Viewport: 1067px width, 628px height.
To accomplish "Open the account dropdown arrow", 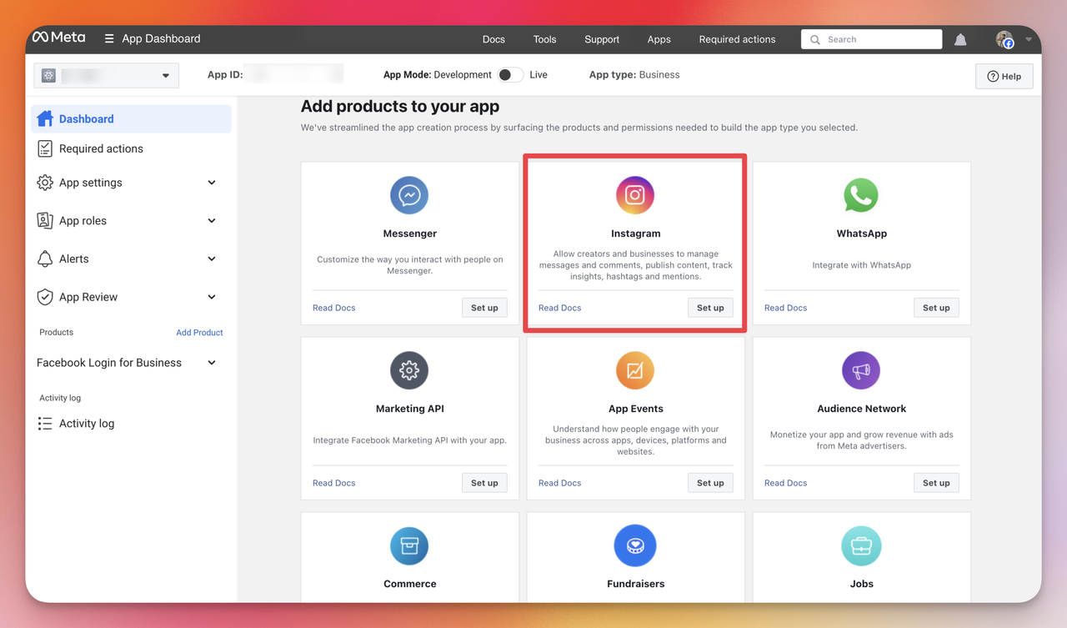I will point(1029,39).
